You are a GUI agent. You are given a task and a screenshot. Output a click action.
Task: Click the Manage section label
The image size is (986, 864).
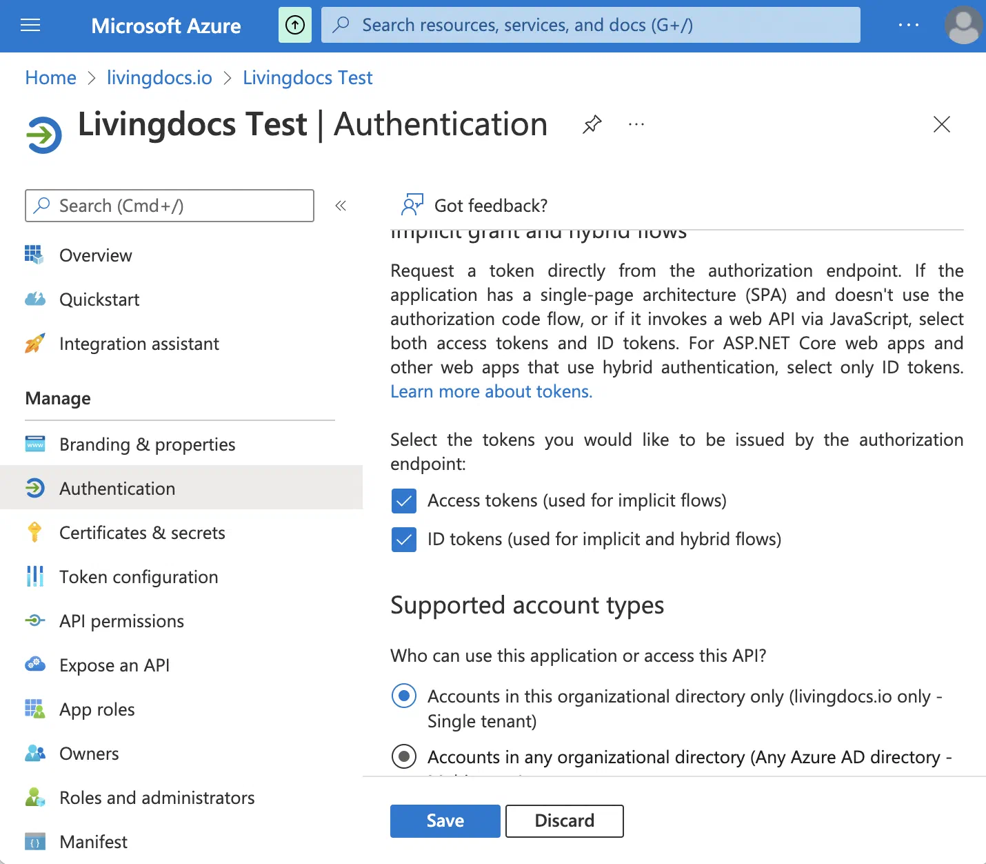tap(58, 398)
